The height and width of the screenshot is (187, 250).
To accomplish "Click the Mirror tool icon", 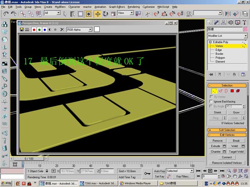I will coord(228,14).
